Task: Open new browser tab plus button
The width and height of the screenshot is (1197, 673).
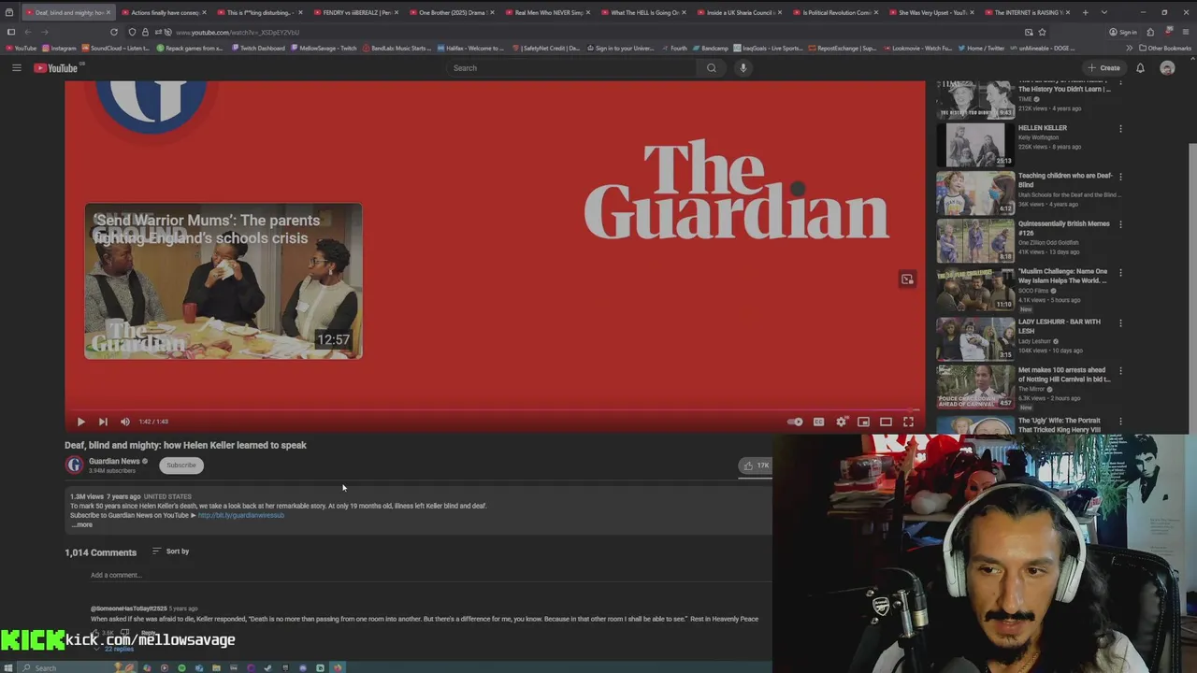Action: [x=1085, y=12]
